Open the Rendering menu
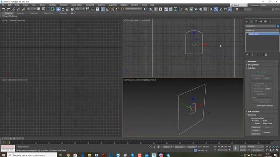280x157 pixels. [x=90, y=5]
